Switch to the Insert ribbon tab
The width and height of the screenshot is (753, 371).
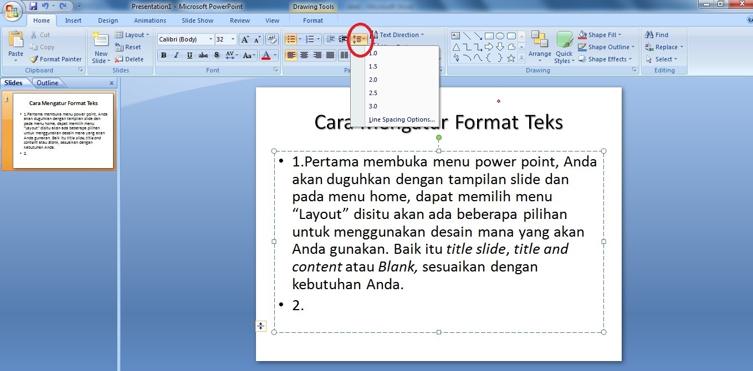[x=73, y=20]
